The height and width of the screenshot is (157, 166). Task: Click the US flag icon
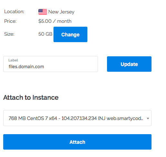tap(43, 12)
